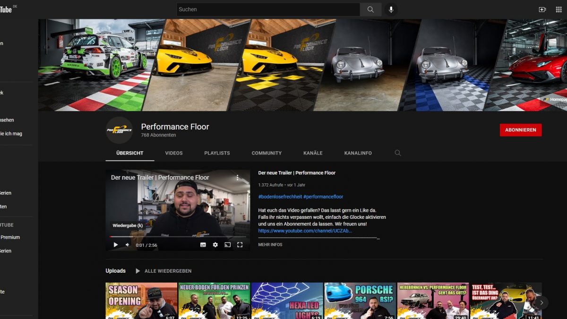Subscribe with the ABONNIEREN button
The width and height of the screenshot is (567, 319).
[521, 130]
